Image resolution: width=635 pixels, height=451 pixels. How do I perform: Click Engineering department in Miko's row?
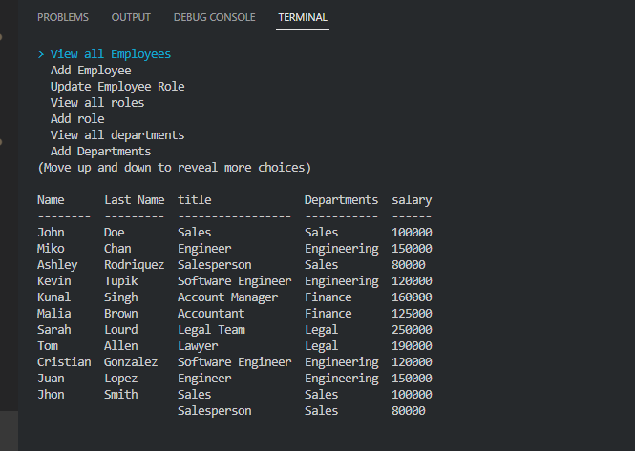(342, 249)
